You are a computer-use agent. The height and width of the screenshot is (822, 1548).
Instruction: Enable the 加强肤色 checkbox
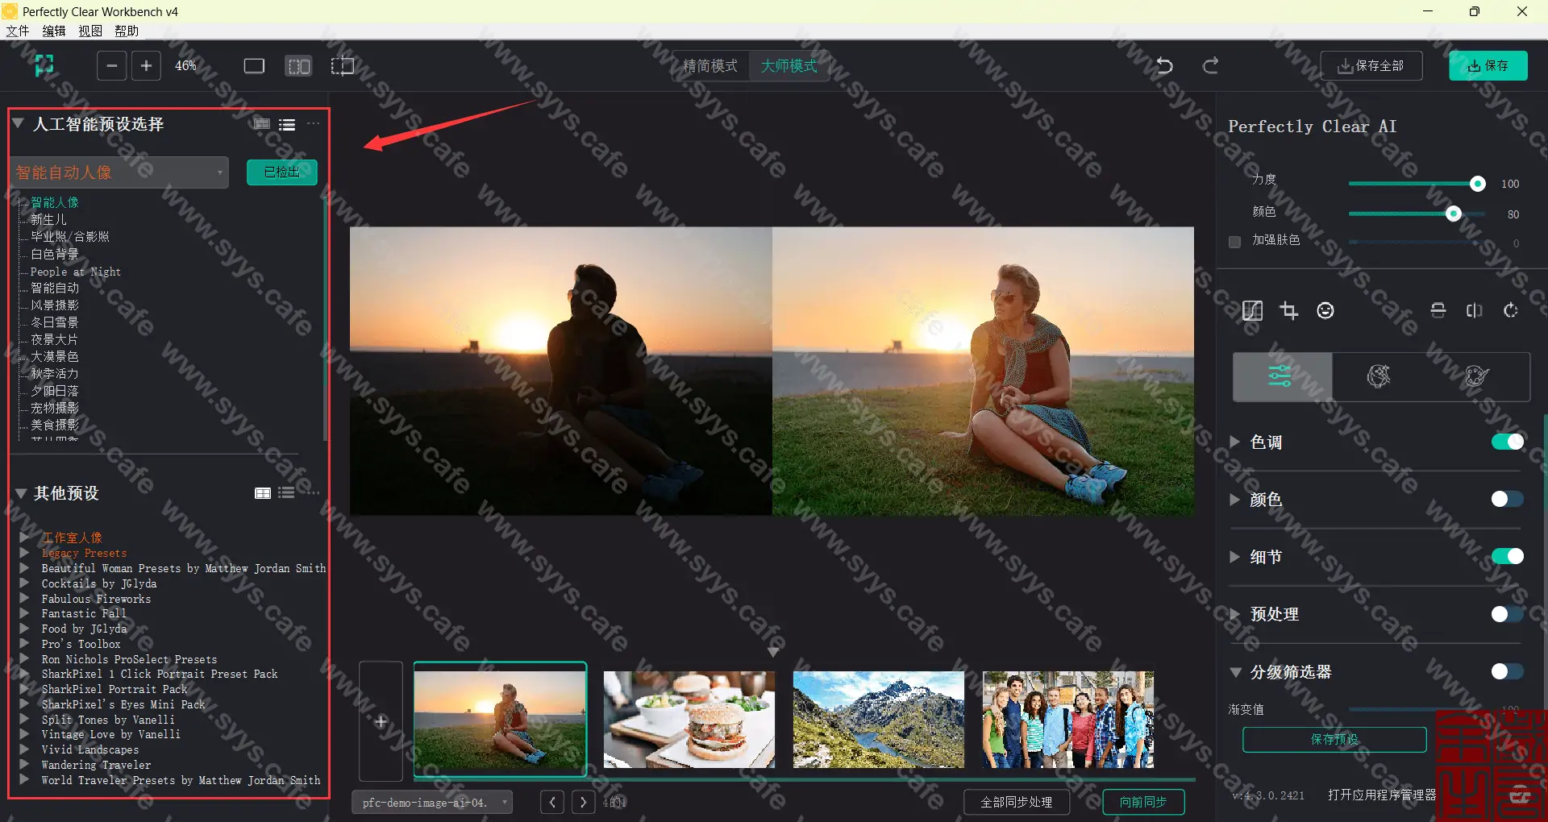(1234, 242)
